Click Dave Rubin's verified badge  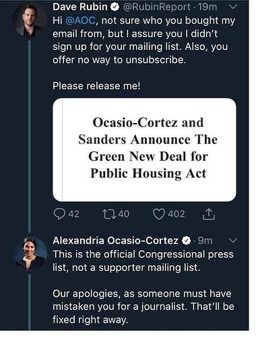tap(115, 7)
